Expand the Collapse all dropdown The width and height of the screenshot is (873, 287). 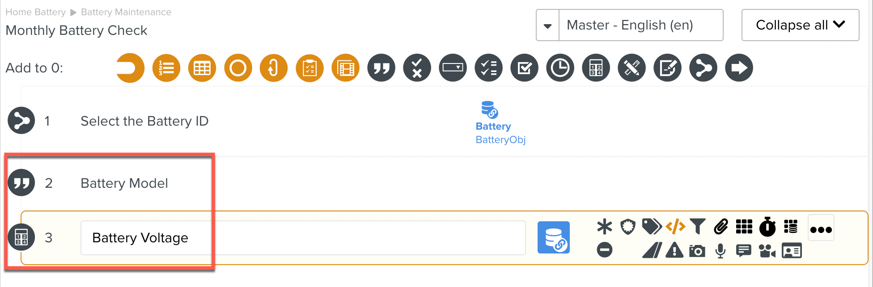coord(800,25)
